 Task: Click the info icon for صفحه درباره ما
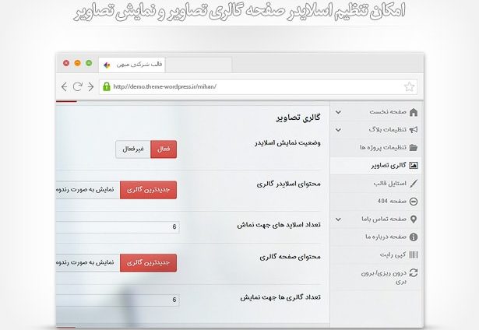[x=413, y=237]
